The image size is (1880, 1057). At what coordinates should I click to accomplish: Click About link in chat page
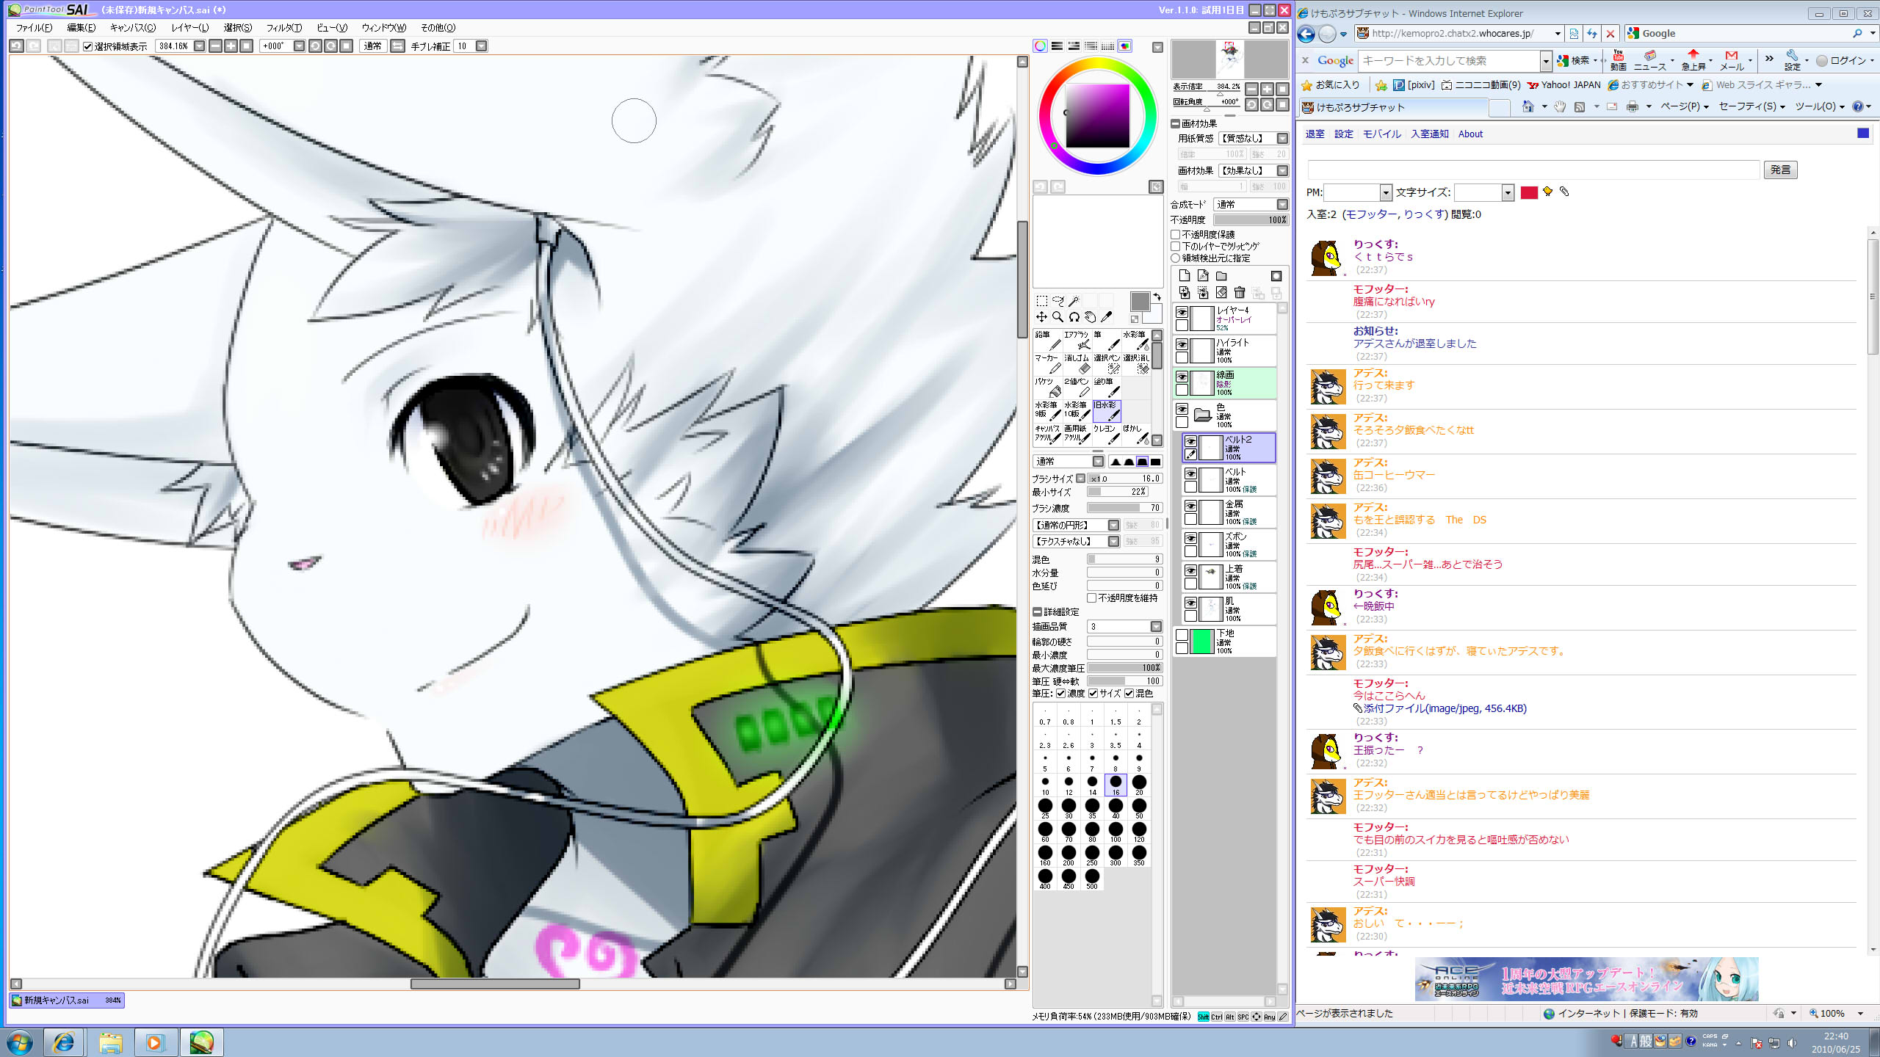click(x=1470, y=134)
